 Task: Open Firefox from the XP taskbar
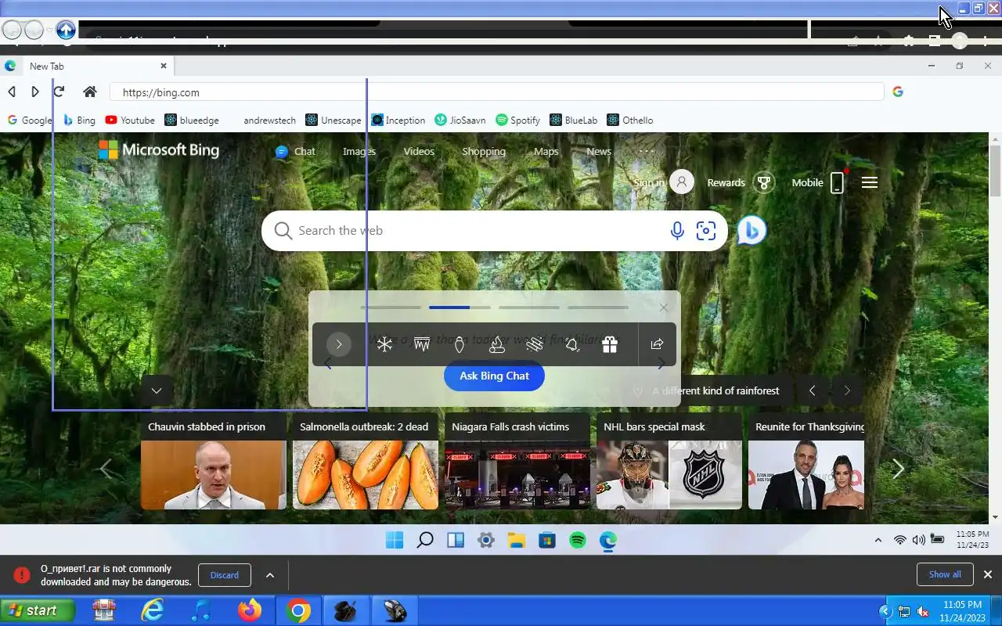[250, 610]
